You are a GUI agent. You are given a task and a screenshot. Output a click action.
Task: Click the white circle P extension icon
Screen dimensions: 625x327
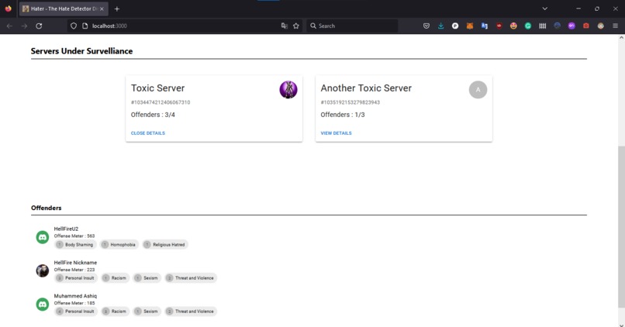(455, 26)
